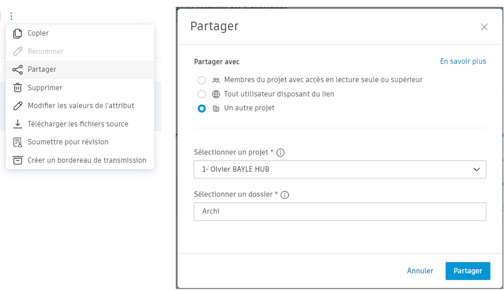Open the three-dot more options menu

tap(11, 16)
